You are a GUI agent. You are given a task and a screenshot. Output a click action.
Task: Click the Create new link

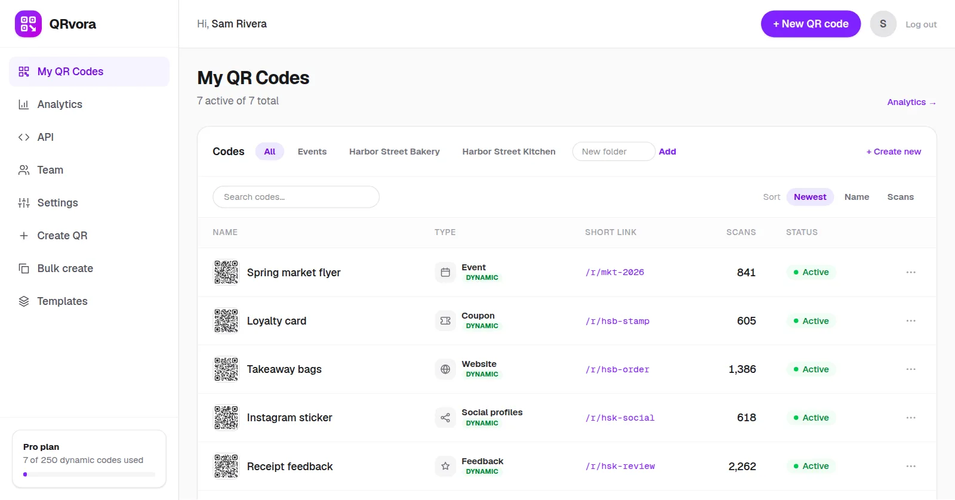tap(894, 152)
